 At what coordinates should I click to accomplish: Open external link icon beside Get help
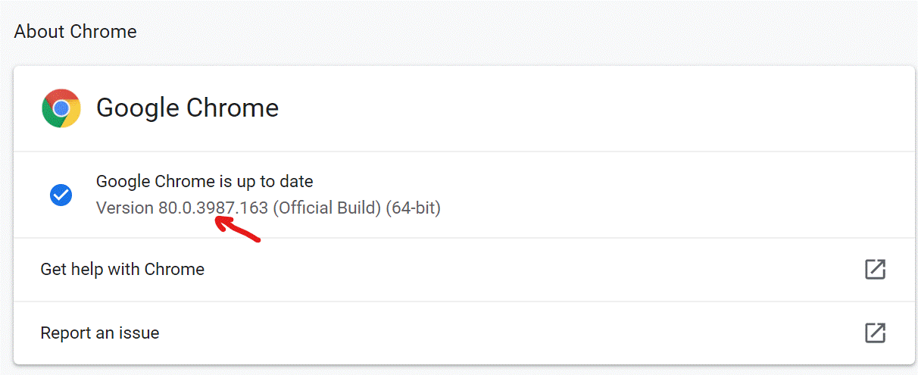click(875, 269)
